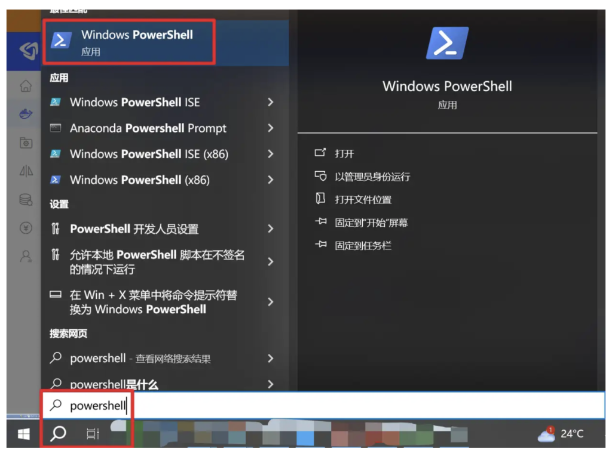Click the magnifier icon inside the search box
The image size is (612, 454).
click(56, 405)
